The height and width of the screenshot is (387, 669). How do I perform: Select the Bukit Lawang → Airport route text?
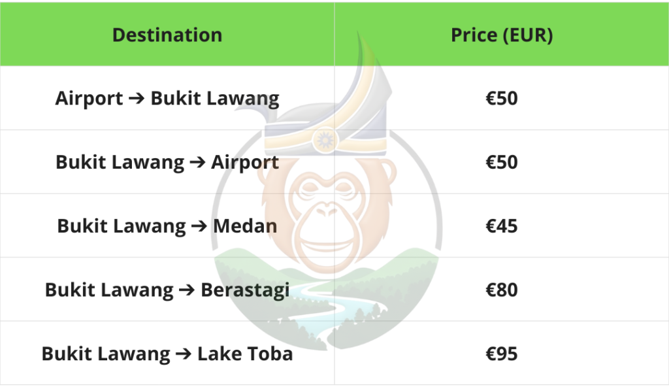coord(167,162)
